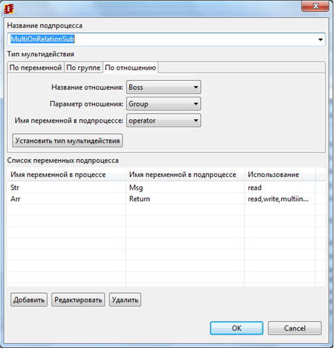Select the Str variable row
This screenshot has width=334, height=348.
click(166, 188)
